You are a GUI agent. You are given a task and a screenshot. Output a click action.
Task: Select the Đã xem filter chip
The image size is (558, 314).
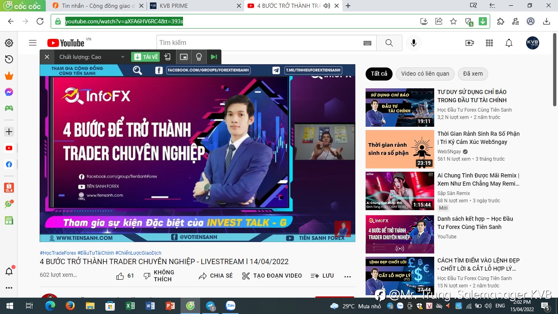[x=473, y=74]
